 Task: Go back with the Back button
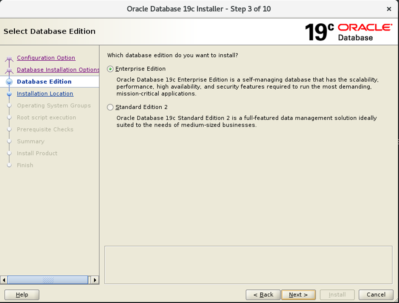point(263,295)
